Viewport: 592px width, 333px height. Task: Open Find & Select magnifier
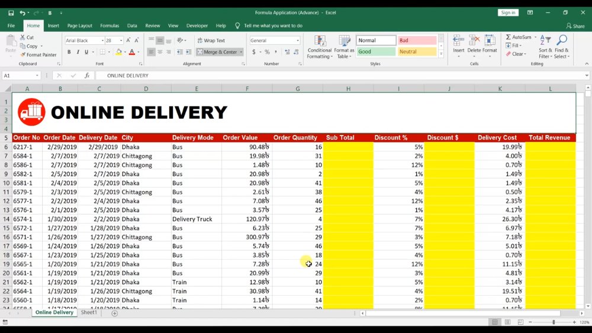point(562,47)
